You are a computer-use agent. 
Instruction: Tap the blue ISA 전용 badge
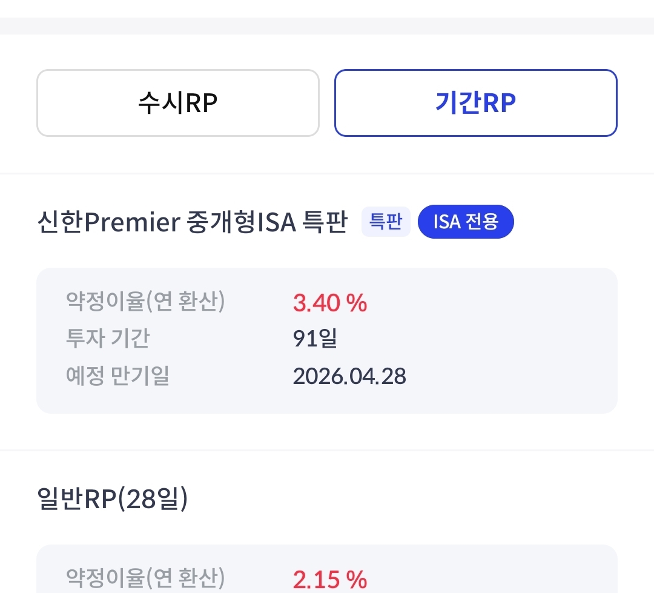tap(465, 222)
